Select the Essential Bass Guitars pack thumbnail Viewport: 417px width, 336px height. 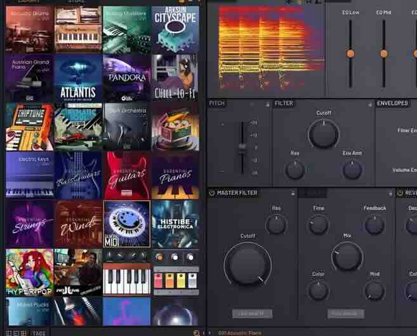(78, 175)
